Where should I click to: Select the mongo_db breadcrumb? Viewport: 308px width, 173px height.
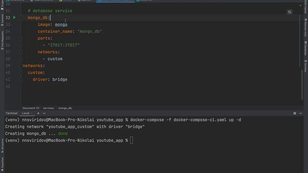pos(65,108)
